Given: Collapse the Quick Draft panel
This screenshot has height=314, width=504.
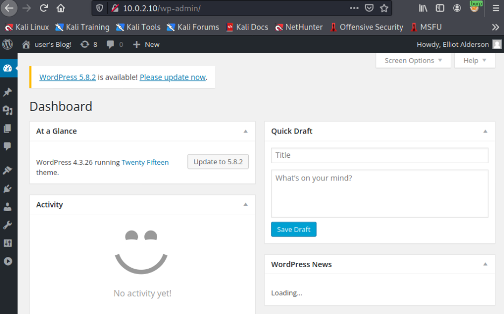Looking at the screenshot, I should (x=485, y=131).
